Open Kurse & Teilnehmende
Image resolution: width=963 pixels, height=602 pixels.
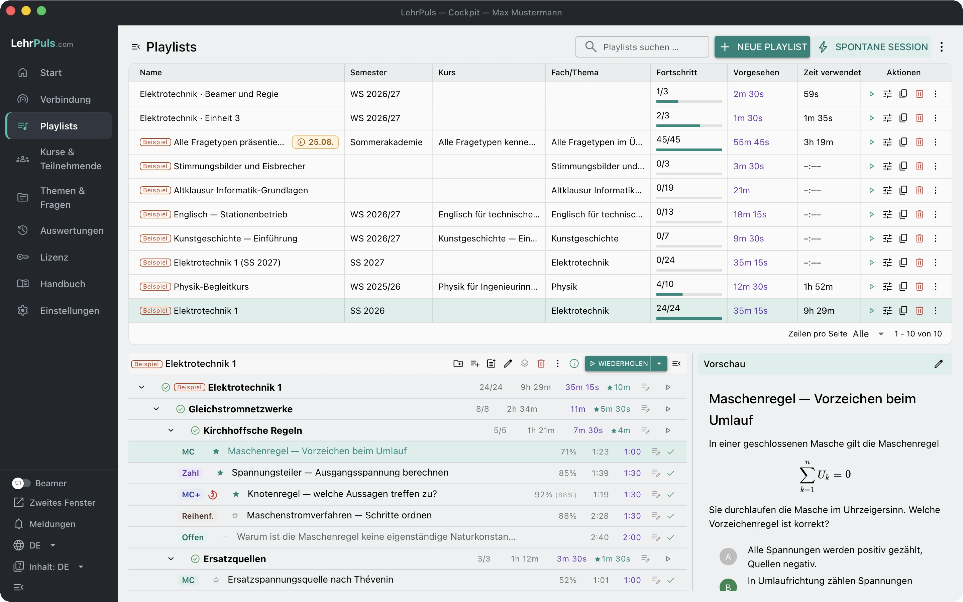pos(59,159)
